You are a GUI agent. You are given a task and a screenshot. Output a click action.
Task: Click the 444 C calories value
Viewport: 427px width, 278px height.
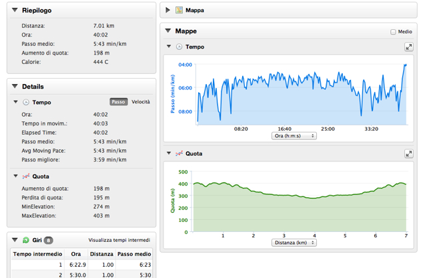point(101,62)
